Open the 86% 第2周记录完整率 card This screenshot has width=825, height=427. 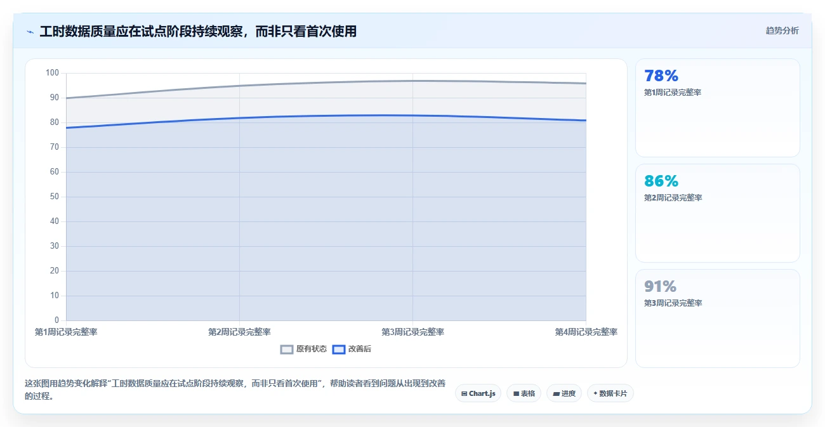717,213
